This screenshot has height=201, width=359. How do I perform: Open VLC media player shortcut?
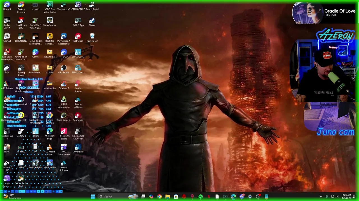[50, 150]
